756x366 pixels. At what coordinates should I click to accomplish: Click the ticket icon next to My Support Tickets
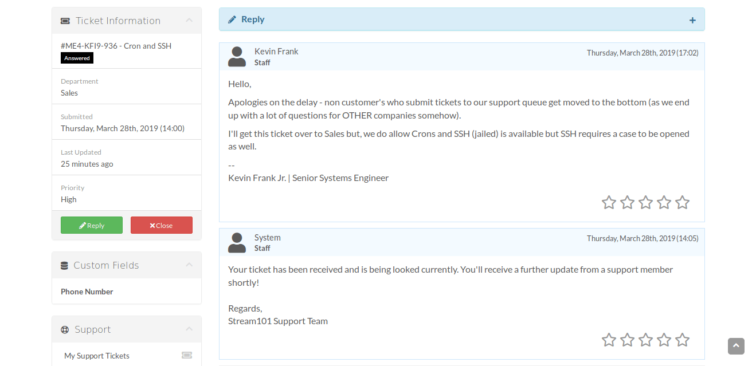pos(187,356)
